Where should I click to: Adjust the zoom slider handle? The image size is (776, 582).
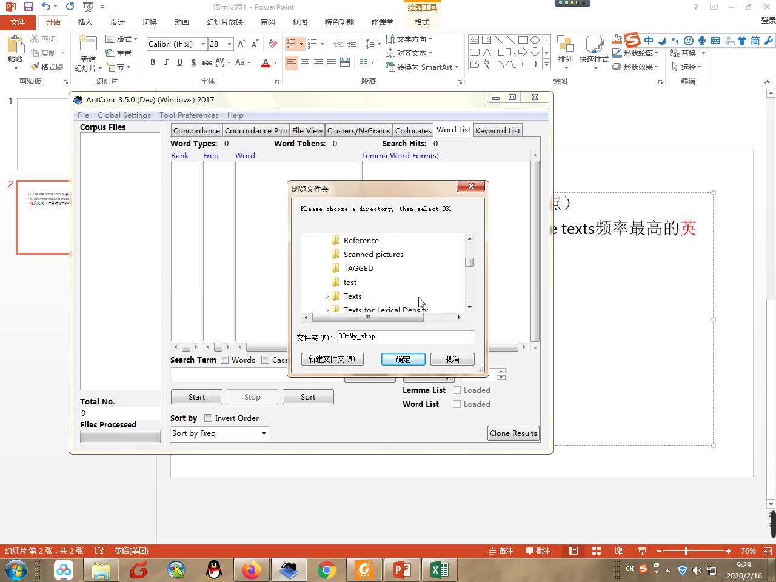pyautogui.click(x=686, y=551)
